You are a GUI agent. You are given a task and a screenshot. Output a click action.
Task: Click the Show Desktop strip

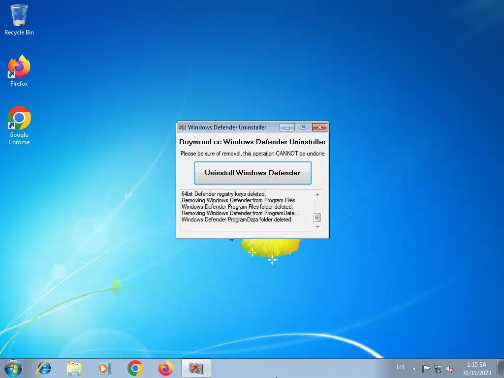coord(501,368)
